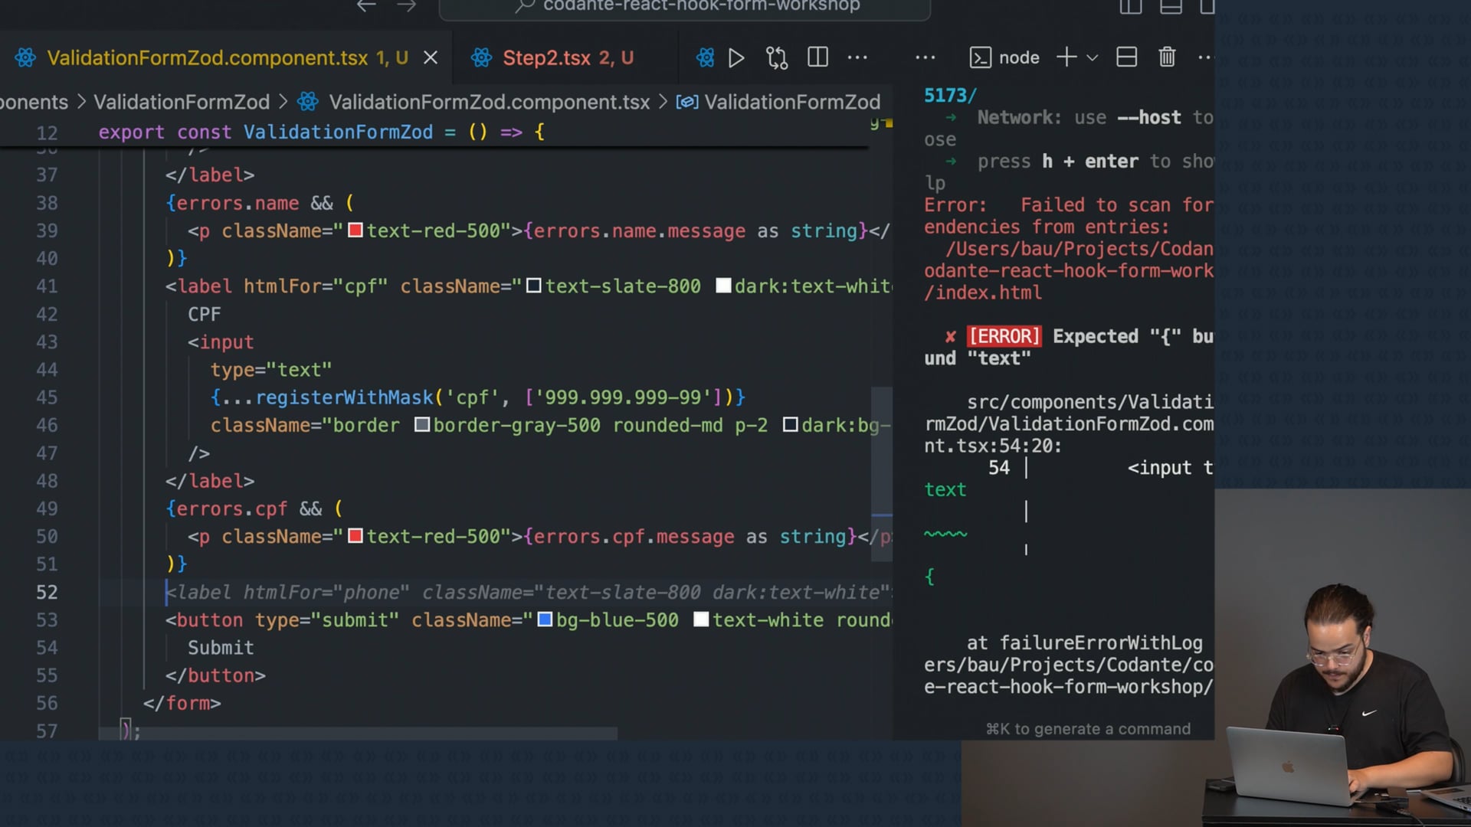
Task: Split the editor right
Action: (817, 57)
